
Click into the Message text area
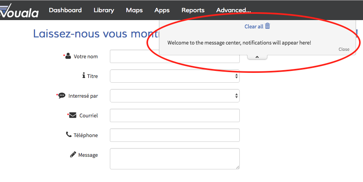[174, 159]
